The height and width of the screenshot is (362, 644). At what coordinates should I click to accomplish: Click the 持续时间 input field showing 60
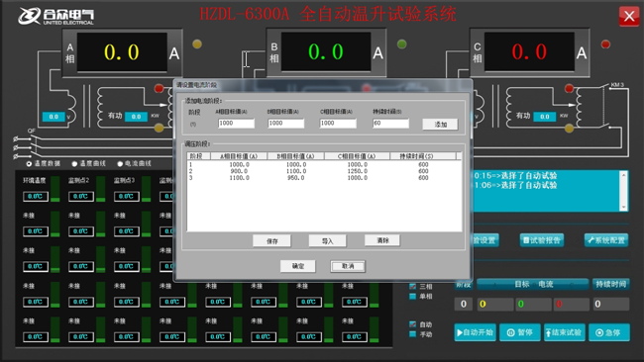(x=390, y=123)
